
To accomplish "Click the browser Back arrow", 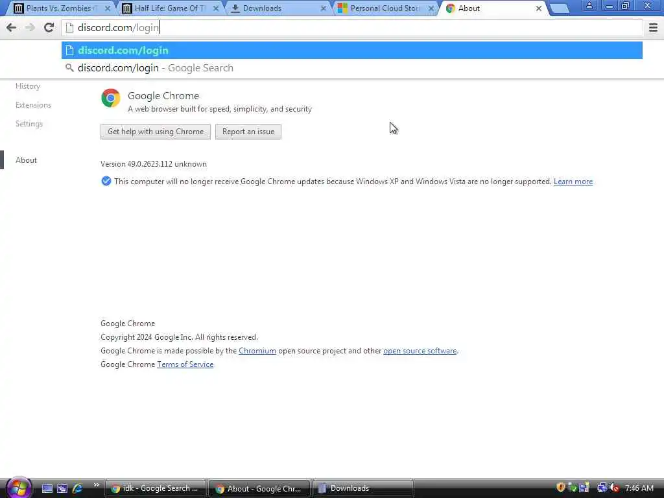I will pos(11,27).
